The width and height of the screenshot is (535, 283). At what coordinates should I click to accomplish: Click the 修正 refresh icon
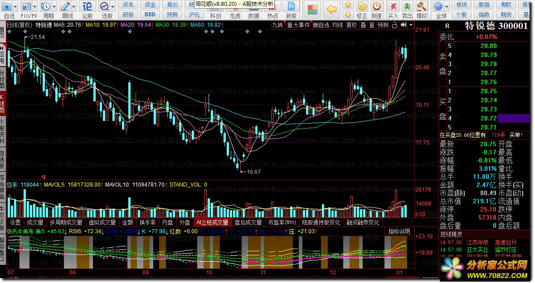pyautogui.click(x=362, y=6)
